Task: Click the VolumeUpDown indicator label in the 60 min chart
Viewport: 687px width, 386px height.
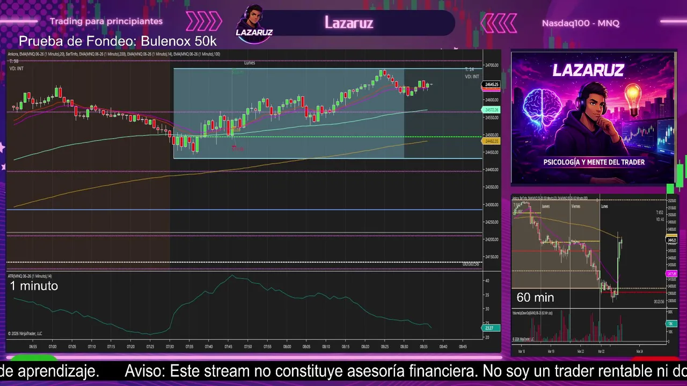Action: click(532, 313)
